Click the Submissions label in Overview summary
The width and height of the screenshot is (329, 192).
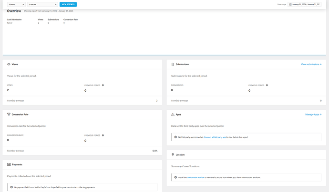(53, 19)
